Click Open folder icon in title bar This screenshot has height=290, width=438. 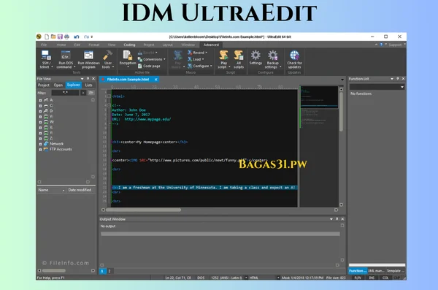(53, 37)
